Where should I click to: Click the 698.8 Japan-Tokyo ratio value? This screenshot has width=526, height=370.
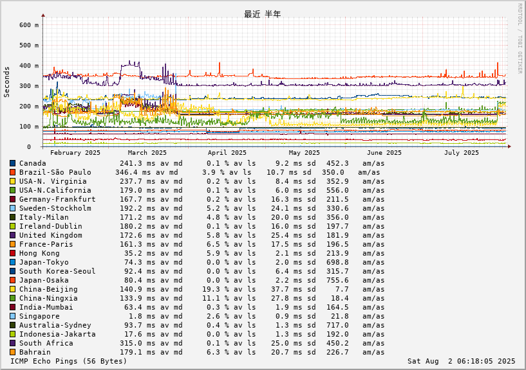(337, 263)
